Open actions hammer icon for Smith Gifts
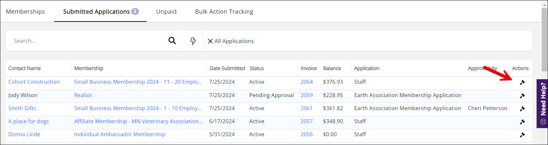This screenshot has height=145, width=548. pos(522,109)
